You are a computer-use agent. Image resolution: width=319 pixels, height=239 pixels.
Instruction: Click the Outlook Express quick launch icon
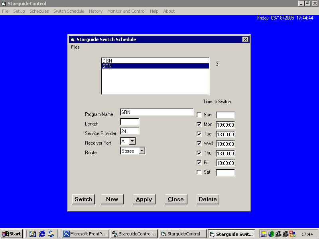pyautogui.click(x=51, y=234)
